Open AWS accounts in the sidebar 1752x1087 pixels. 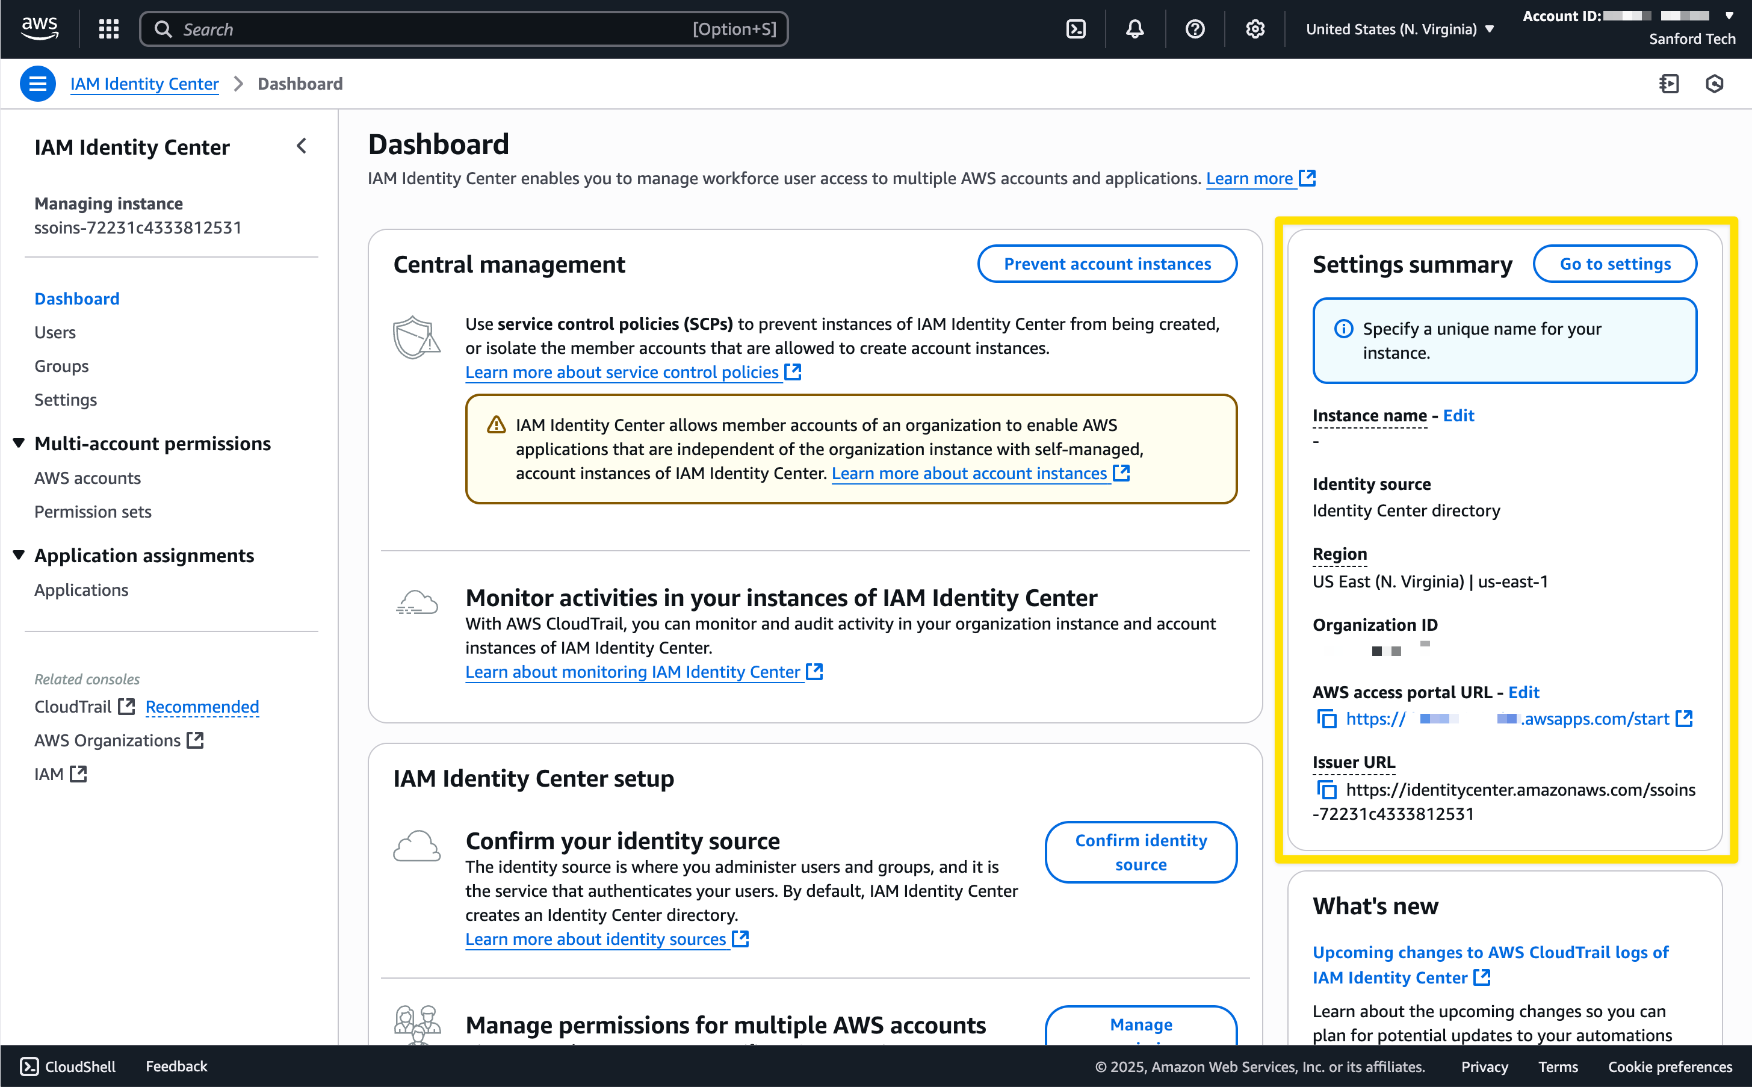(88, 478)
